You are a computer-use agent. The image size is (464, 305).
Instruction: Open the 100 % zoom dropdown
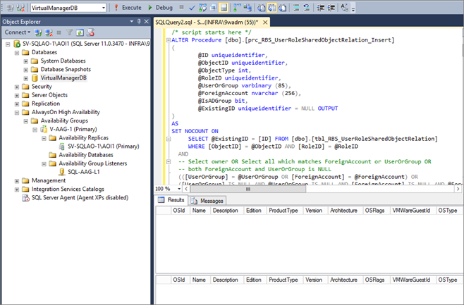(179, 189)
